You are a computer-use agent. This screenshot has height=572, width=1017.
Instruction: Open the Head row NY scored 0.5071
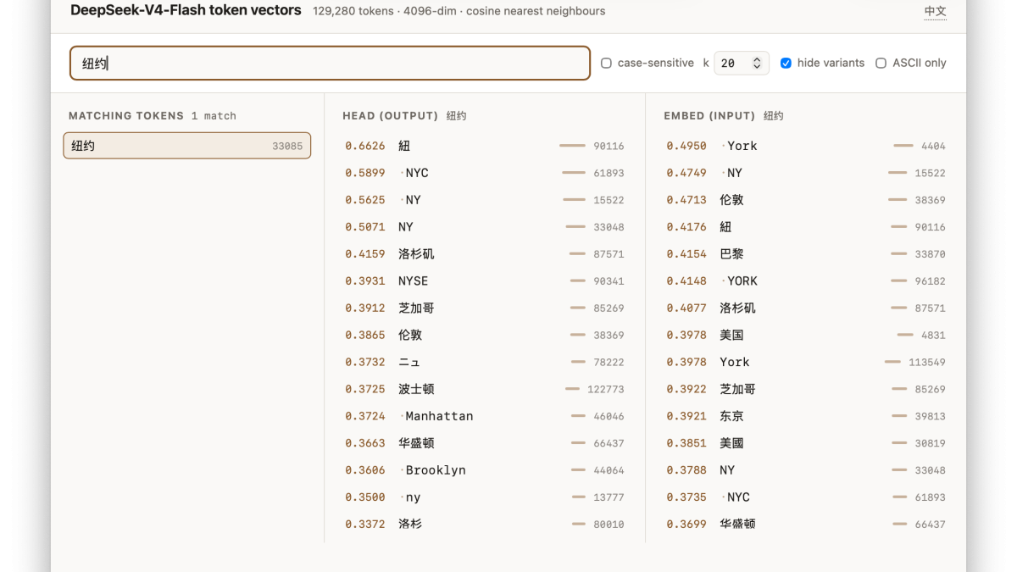click(485, 227)
